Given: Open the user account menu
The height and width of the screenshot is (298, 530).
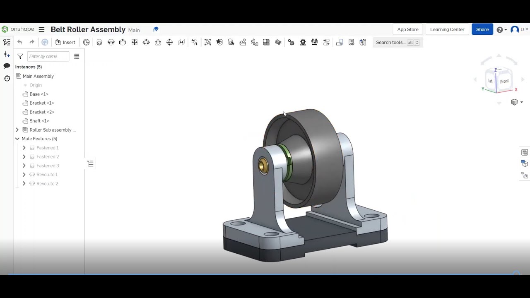Looking at the screenshot, I should pos(519,29).
